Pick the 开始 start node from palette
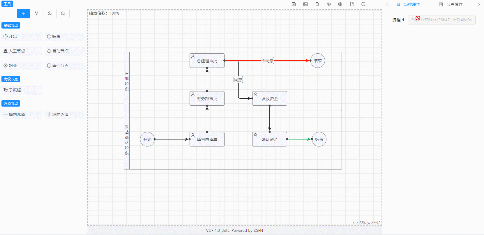This screenshot has height=235, width=484. [x=22, y=36]
